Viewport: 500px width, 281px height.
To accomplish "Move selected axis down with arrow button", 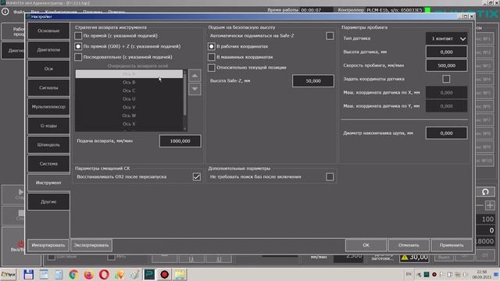I will pos(195,89).
